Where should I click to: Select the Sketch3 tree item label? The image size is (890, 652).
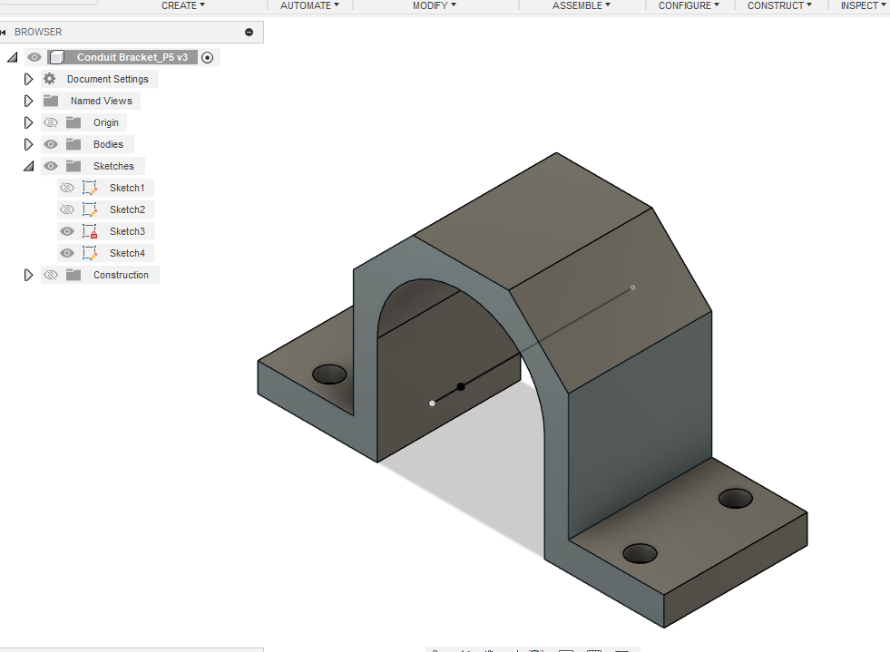pos(127,230)
